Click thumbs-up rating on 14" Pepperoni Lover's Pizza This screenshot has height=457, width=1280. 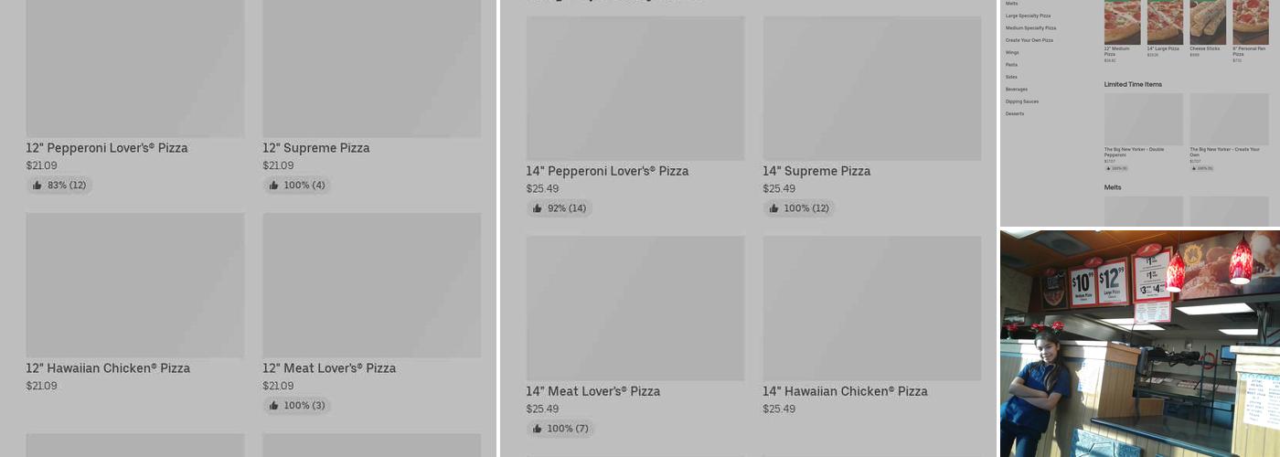[x=560, y=208]
